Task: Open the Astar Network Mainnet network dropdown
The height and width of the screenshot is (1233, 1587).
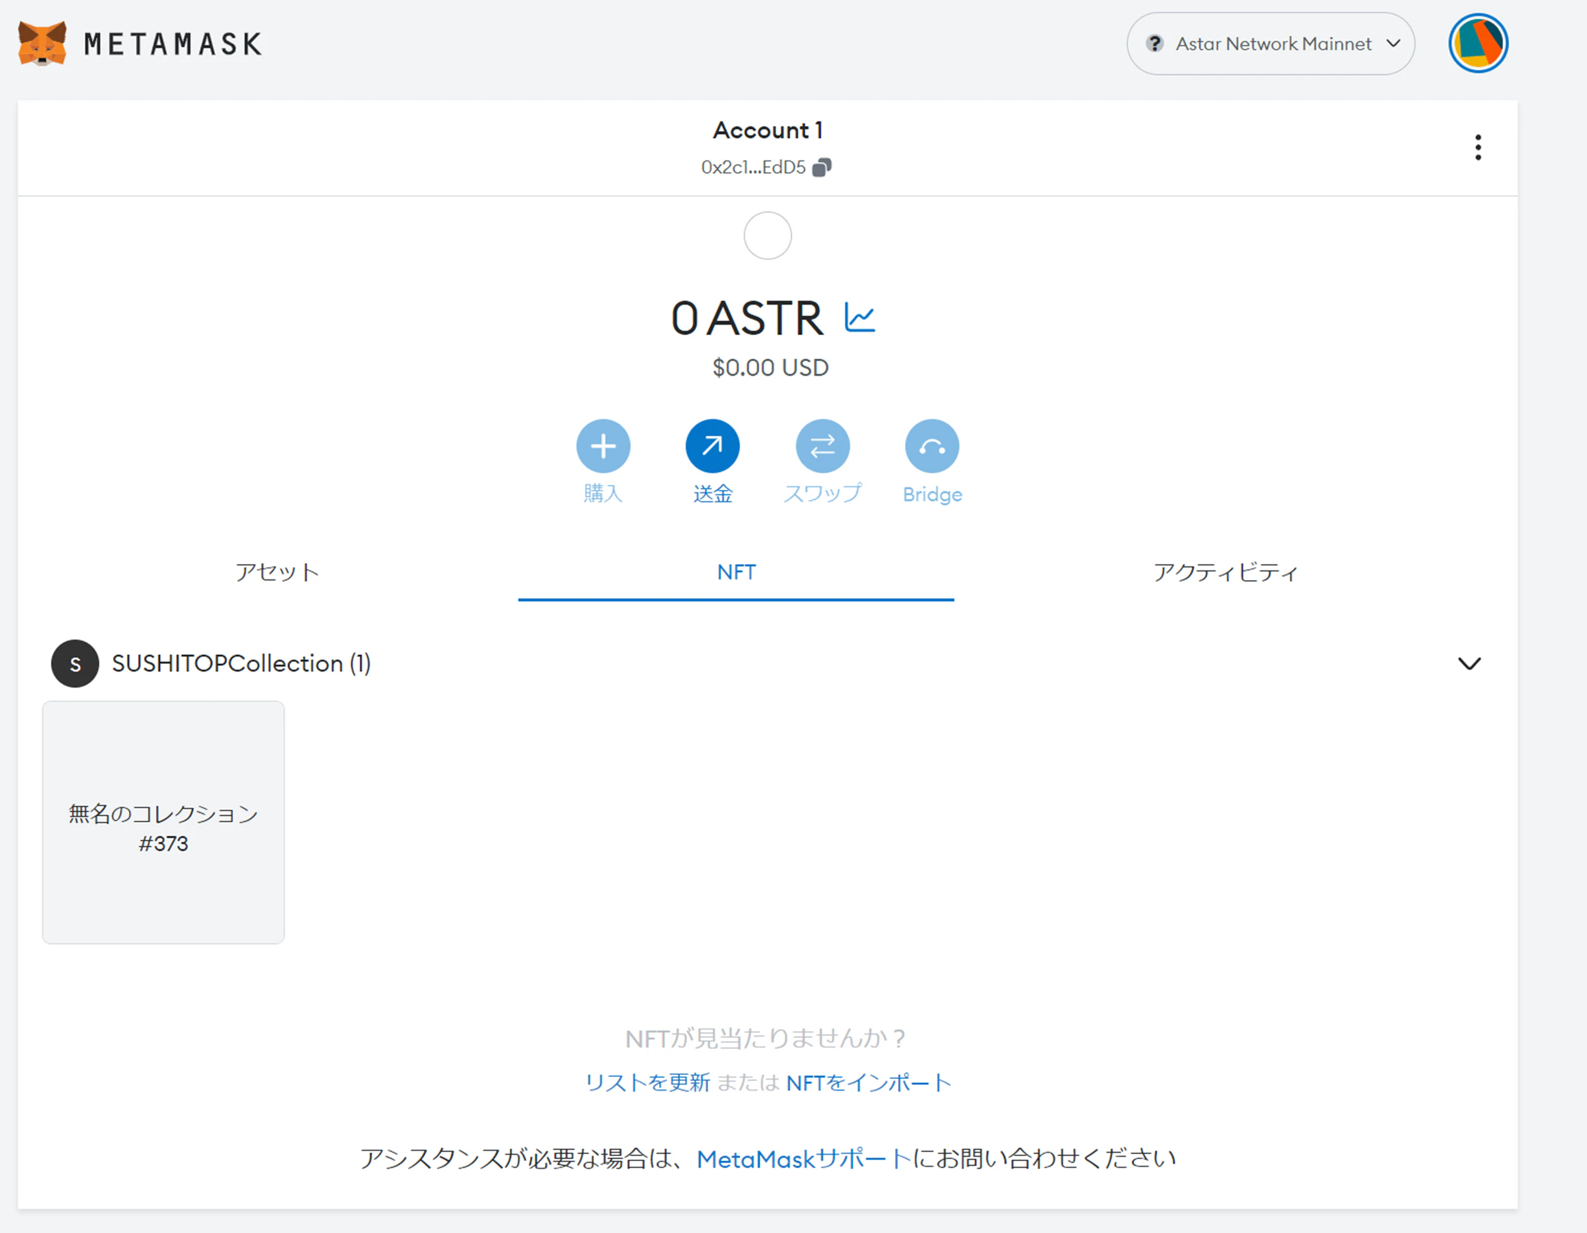Action: 1270,44
